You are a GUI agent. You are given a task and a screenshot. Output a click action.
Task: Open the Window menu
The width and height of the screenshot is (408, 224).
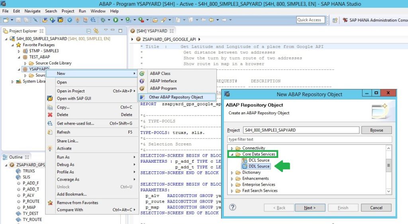point(98,11)
